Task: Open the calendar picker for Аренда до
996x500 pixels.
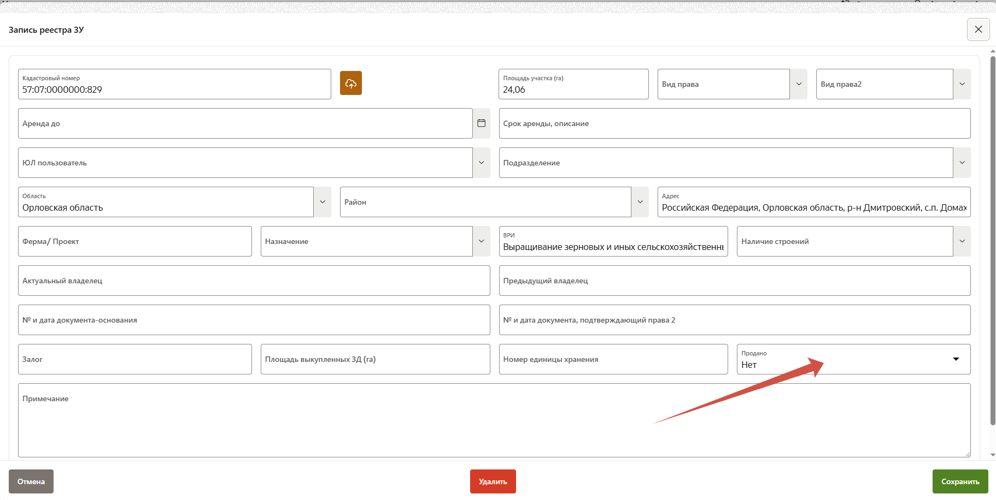Action: 481,123
